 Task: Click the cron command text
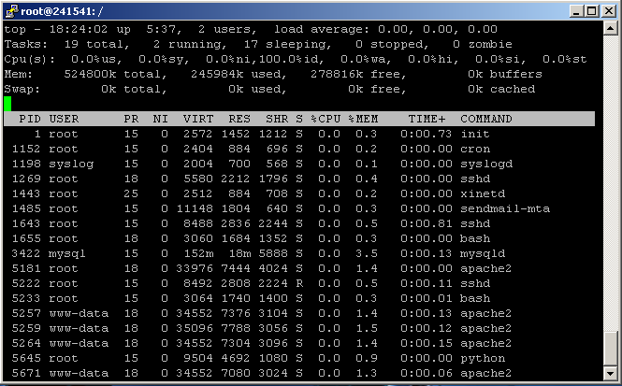tap(475, 149)
